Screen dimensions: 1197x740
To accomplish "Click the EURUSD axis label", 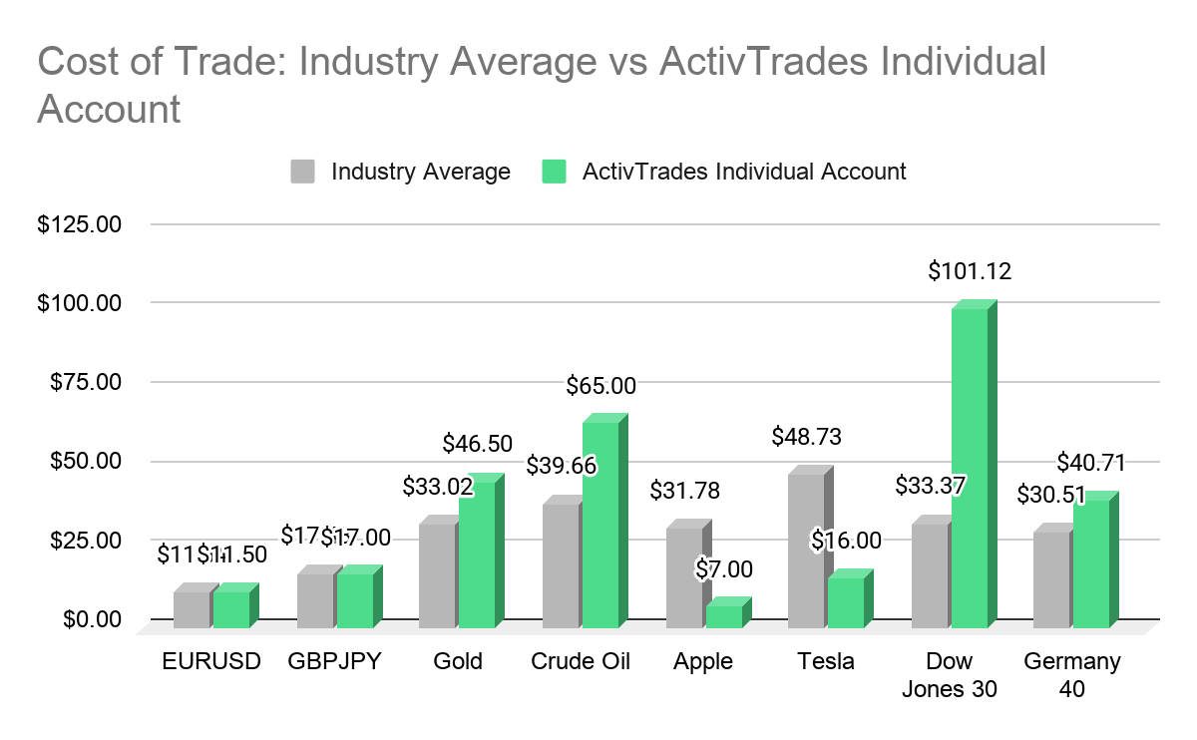I will (210, 662).
